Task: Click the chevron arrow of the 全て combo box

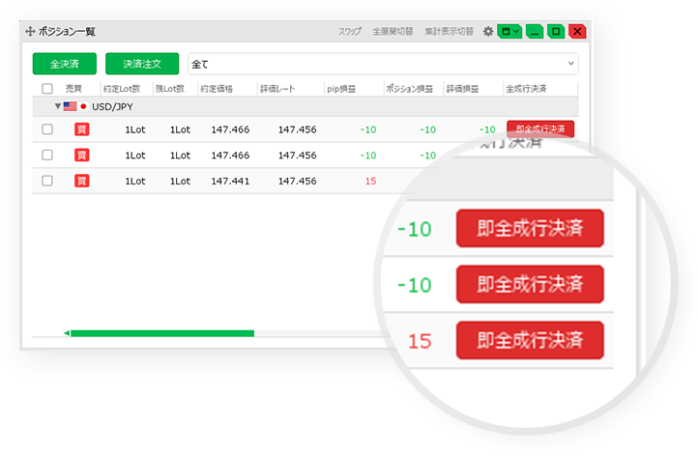Action: [570, 64]
